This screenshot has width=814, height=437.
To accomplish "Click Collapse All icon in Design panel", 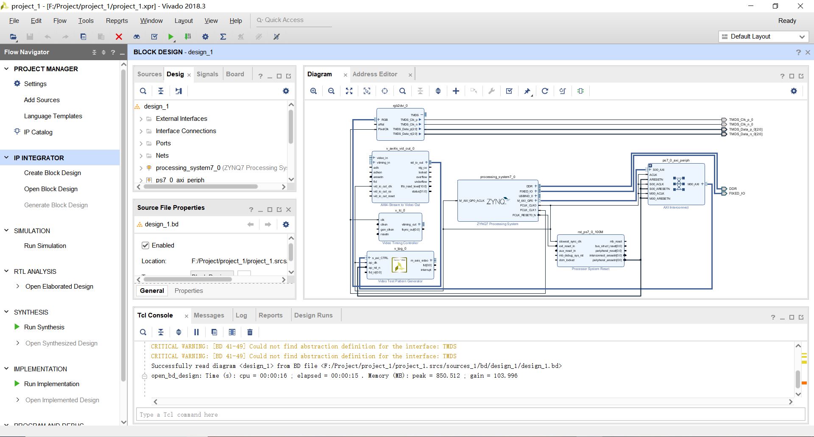I will pos(161,91).
